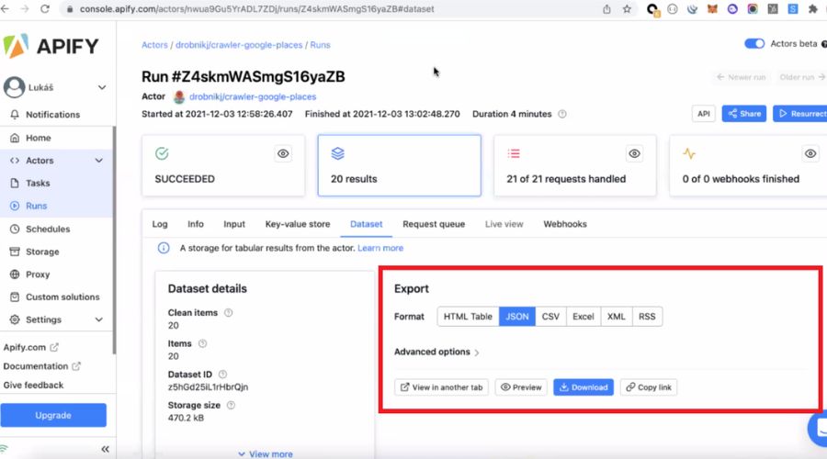
Task: Select XML export format
Action: point(616,316)
